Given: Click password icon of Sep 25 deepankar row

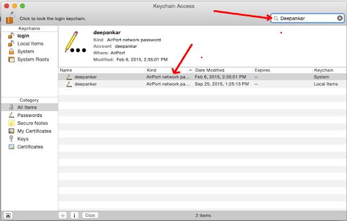Looking at the screenshot, I should coord(69,84).
